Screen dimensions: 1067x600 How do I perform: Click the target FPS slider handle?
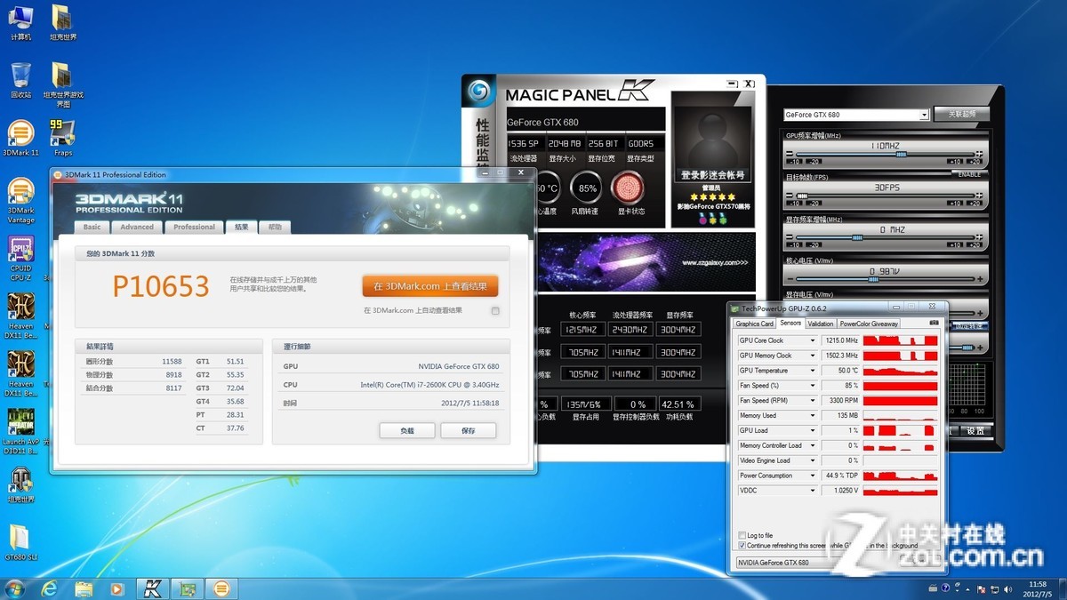tap(802, 196)
